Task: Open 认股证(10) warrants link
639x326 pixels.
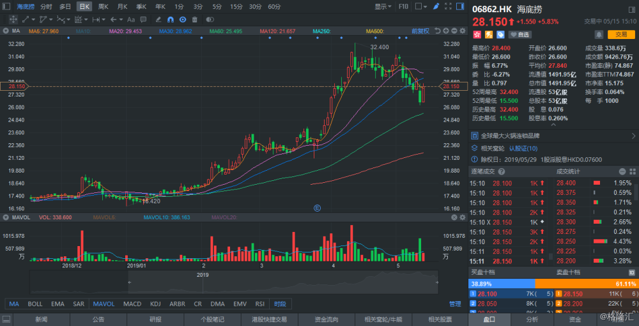Action: click(x=523, y=148)
